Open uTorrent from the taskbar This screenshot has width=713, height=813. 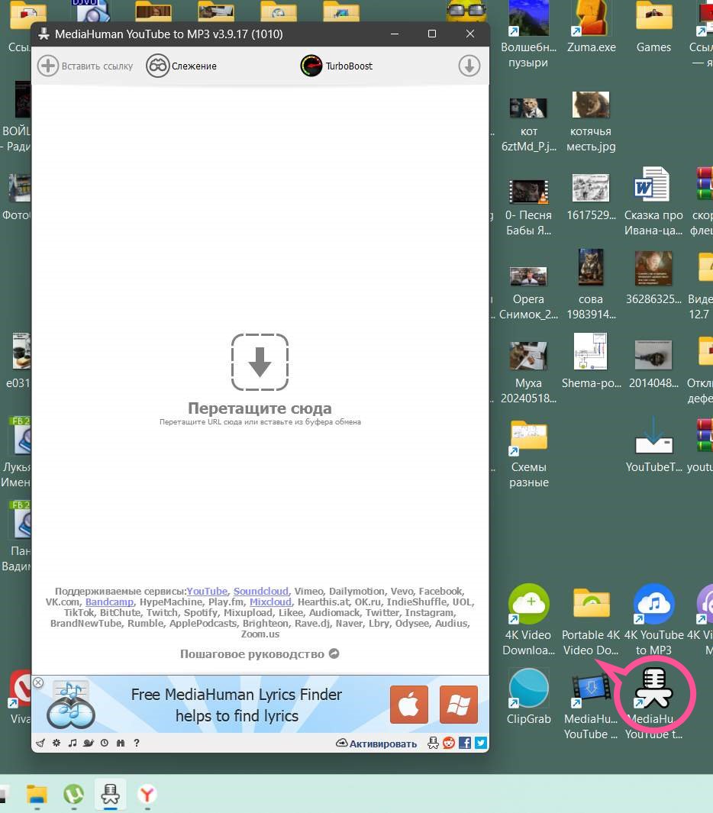73,795
